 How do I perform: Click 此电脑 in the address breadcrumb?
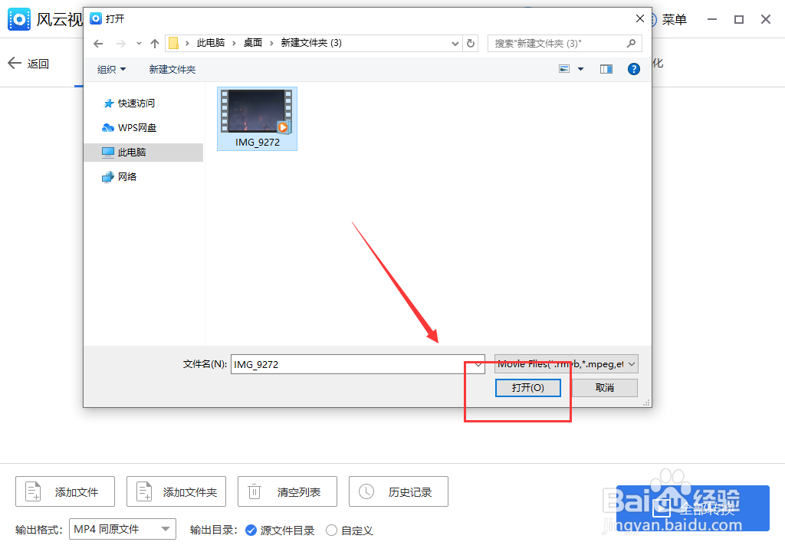(x=211, y=43)
